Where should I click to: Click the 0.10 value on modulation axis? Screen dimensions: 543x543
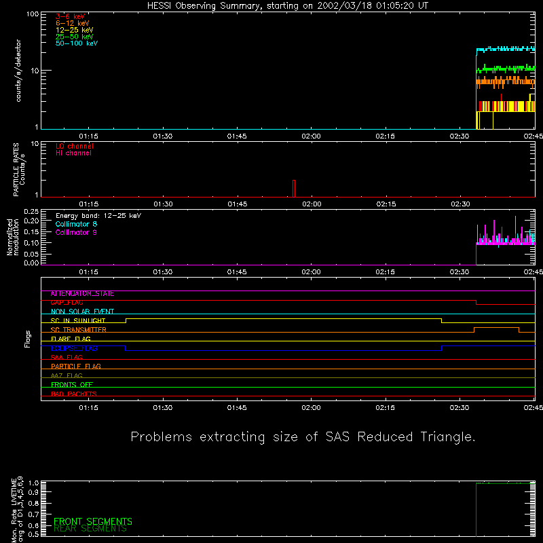point(31,243)
